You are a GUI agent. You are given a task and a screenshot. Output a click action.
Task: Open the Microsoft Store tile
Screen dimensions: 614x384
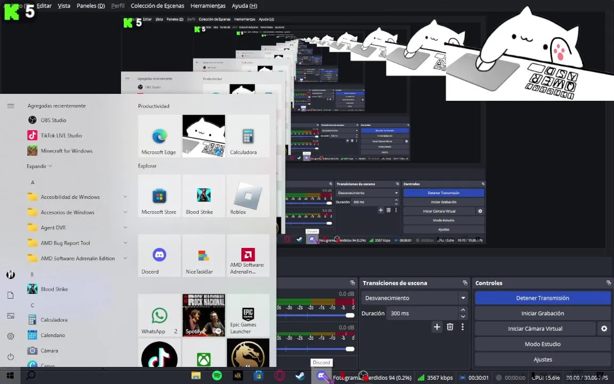pyautogui.click(x=159, y=196)
